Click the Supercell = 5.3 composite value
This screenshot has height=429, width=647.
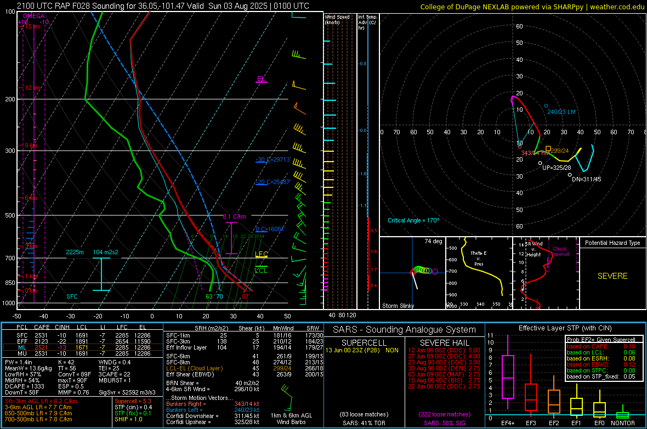(133, 401)
